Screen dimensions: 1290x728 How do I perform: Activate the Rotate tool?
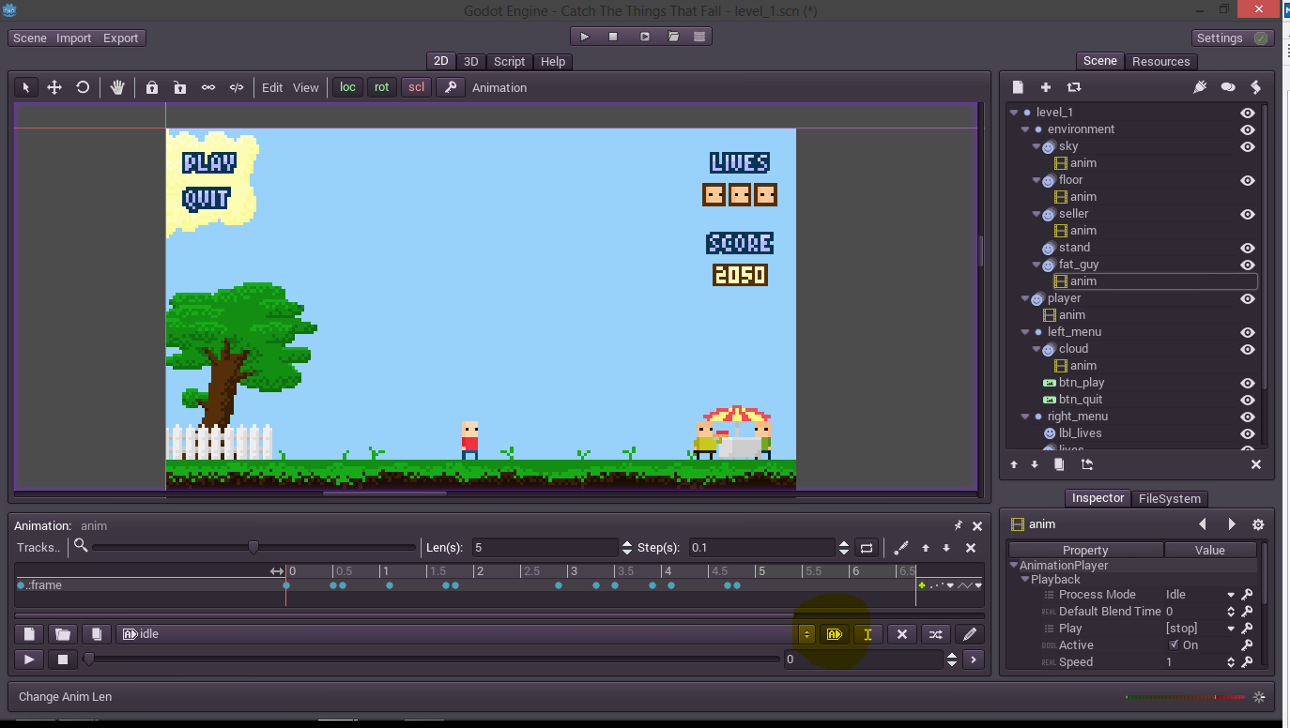pyautogui.click(x=83, y=87)
